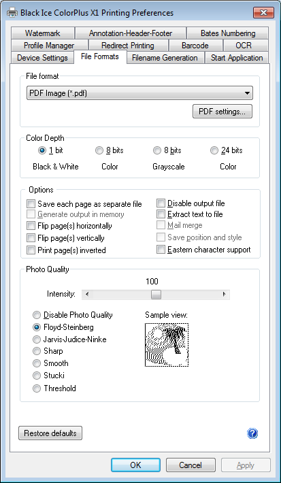Select the Barcode tab
This screenshot has height=483, width=281.
pyautogui.click(x=195, y=46)
